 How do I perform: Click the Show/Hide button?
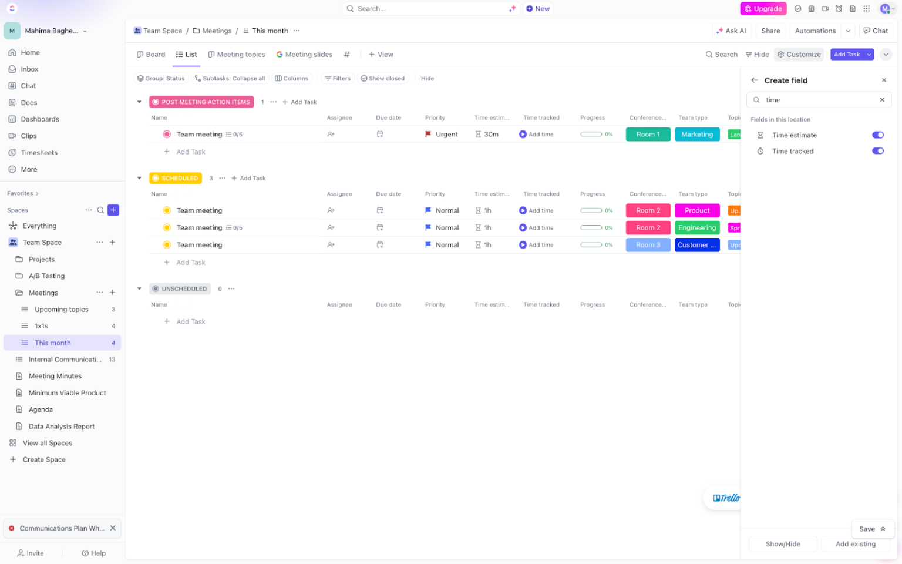click(x=783, y=543)
